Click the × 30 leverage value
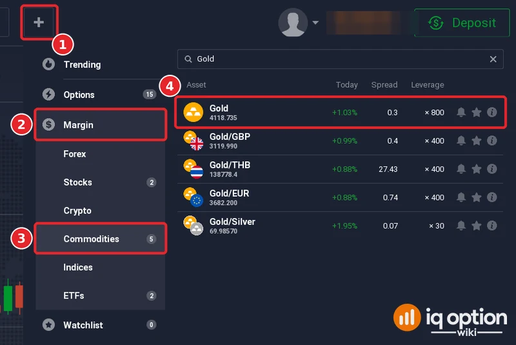516x345 pixels. pyautogui.click(x=437, y=226)
